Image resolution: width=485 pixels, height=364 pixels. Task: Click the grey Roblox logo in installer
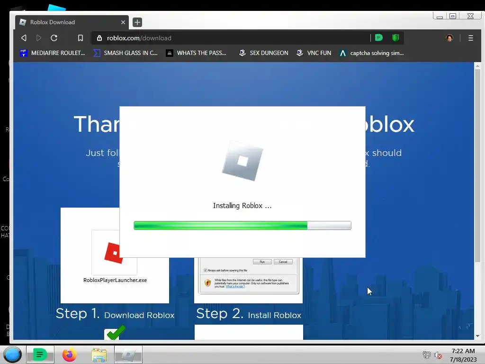[x=242, y=161]
